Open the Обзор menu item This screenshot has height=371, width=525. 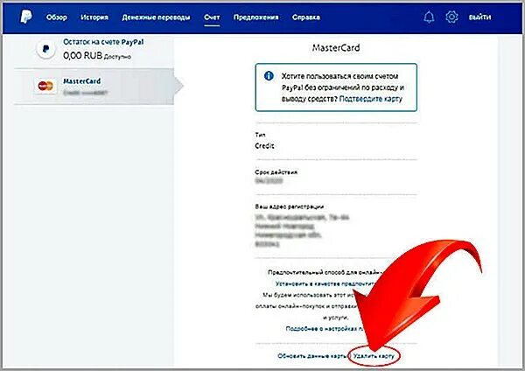pos(57,17)
